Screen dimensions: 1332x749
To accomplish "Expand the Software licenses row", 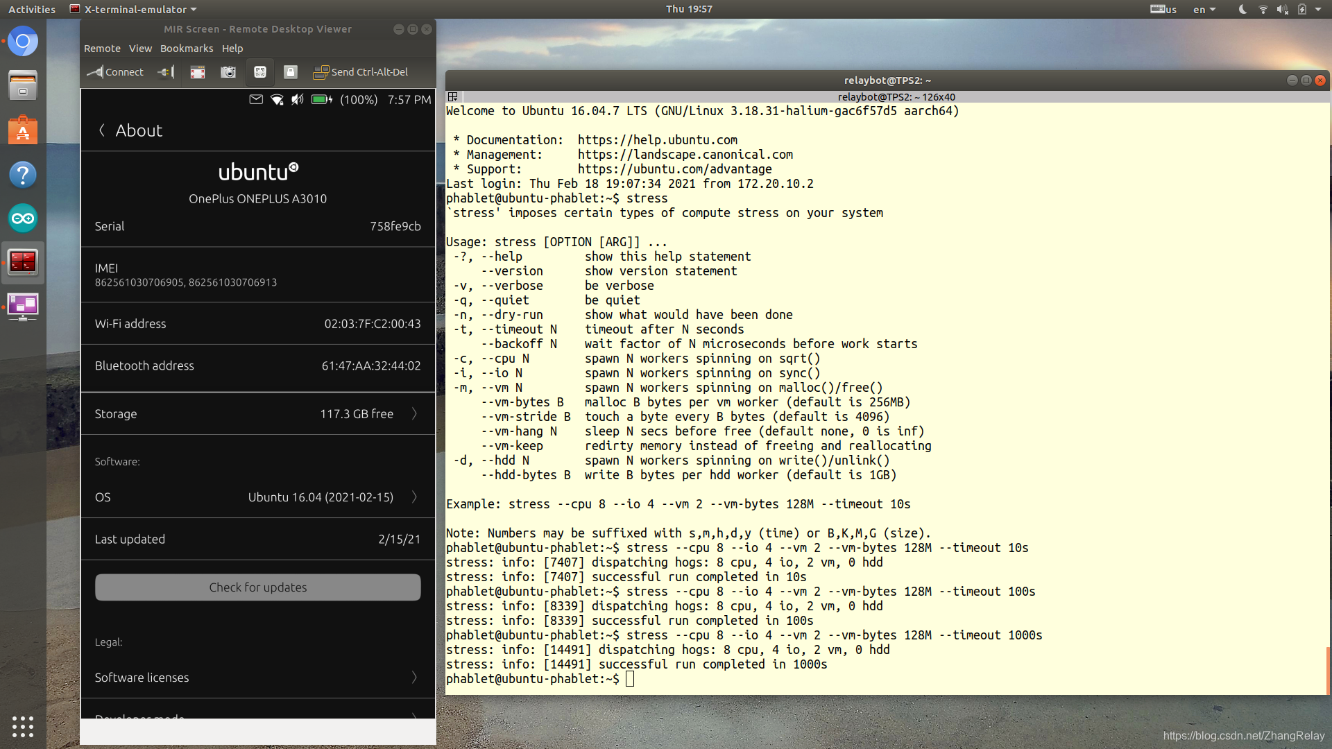I will pos(257,678).
